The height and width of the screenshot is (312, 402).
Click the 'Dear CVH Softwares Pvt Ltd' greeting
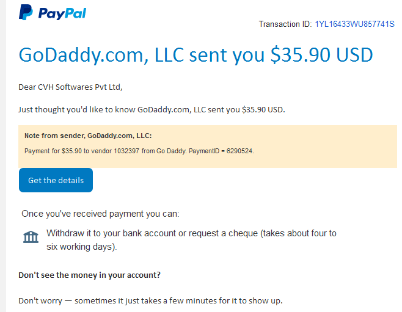(x=70, y=87)
